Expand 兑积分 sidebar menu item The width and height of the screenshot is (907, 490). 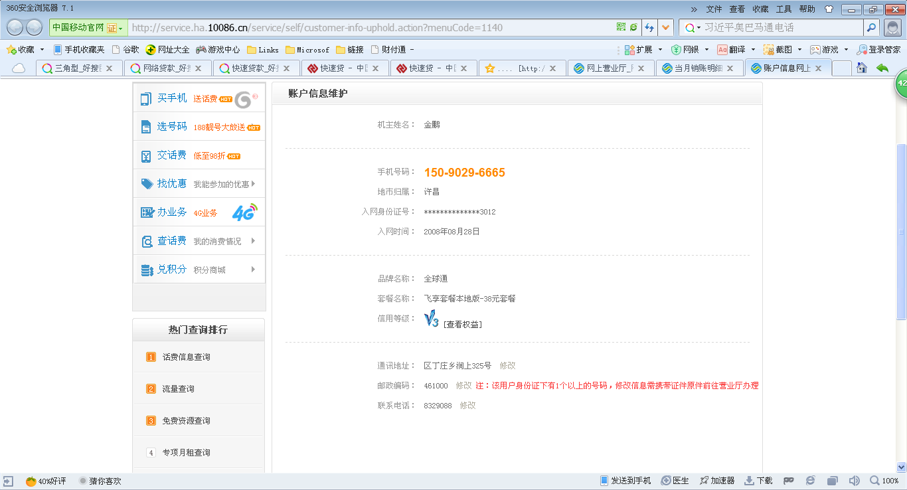coord(199,270)
